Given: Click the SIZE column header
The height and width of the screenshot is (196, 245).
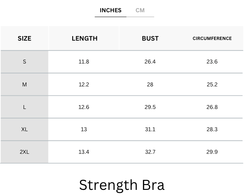Looking at the screenshot, I should pos(24,38).
